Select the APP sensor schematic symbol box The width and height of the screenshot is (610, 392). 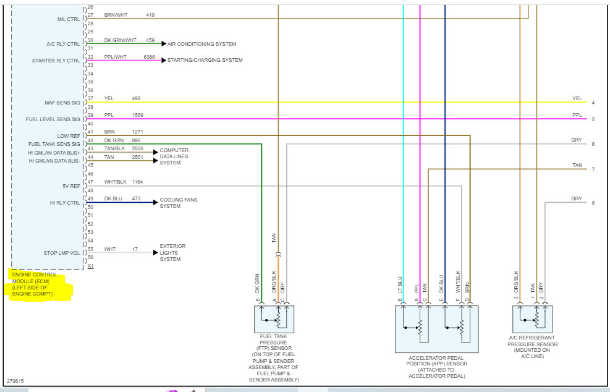(x=437, y=329)
